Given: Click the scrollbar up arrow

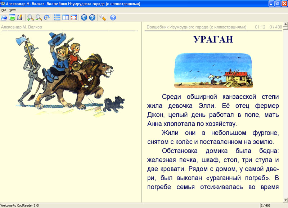Looking at the screenshot, I should (285, 24).
